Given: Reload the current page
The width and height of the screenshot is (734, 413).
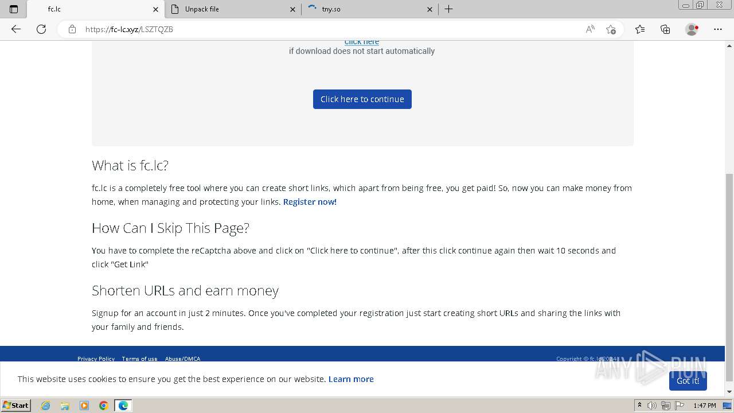Looking at the screenshot, I should [41, 29].
